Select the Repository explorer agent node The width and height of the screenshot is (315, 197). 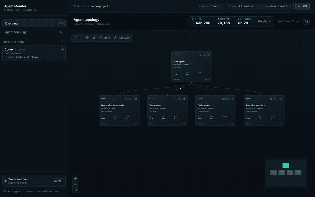point(264,110)
